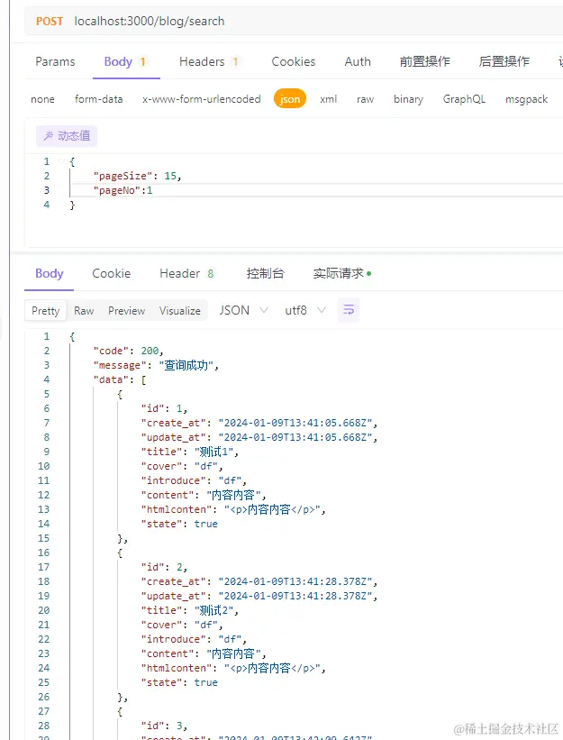
Task: Open the Cookies request tab
Action: 294,62
